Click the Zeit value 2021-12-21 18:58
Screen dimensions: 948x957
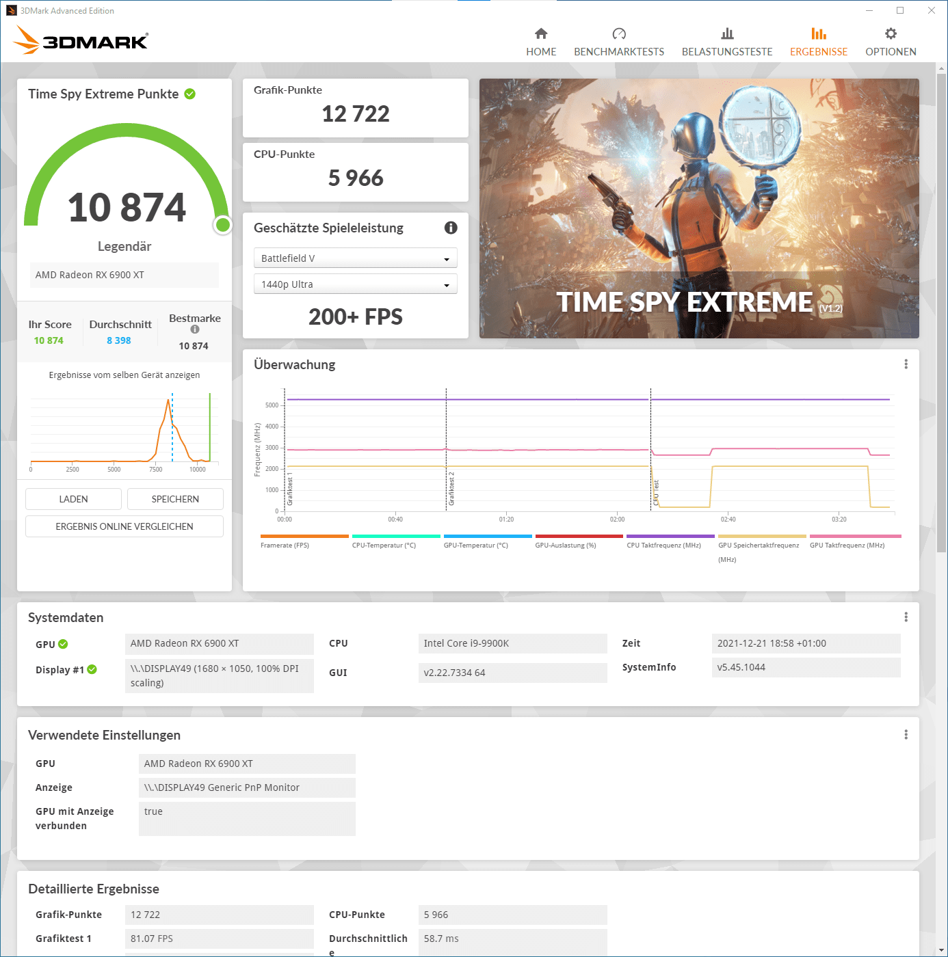click(x=806, y=643)
